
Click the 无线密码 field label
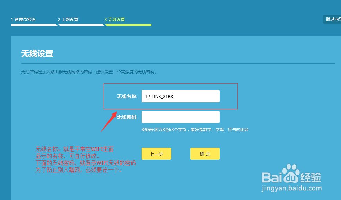coord(126,117)
